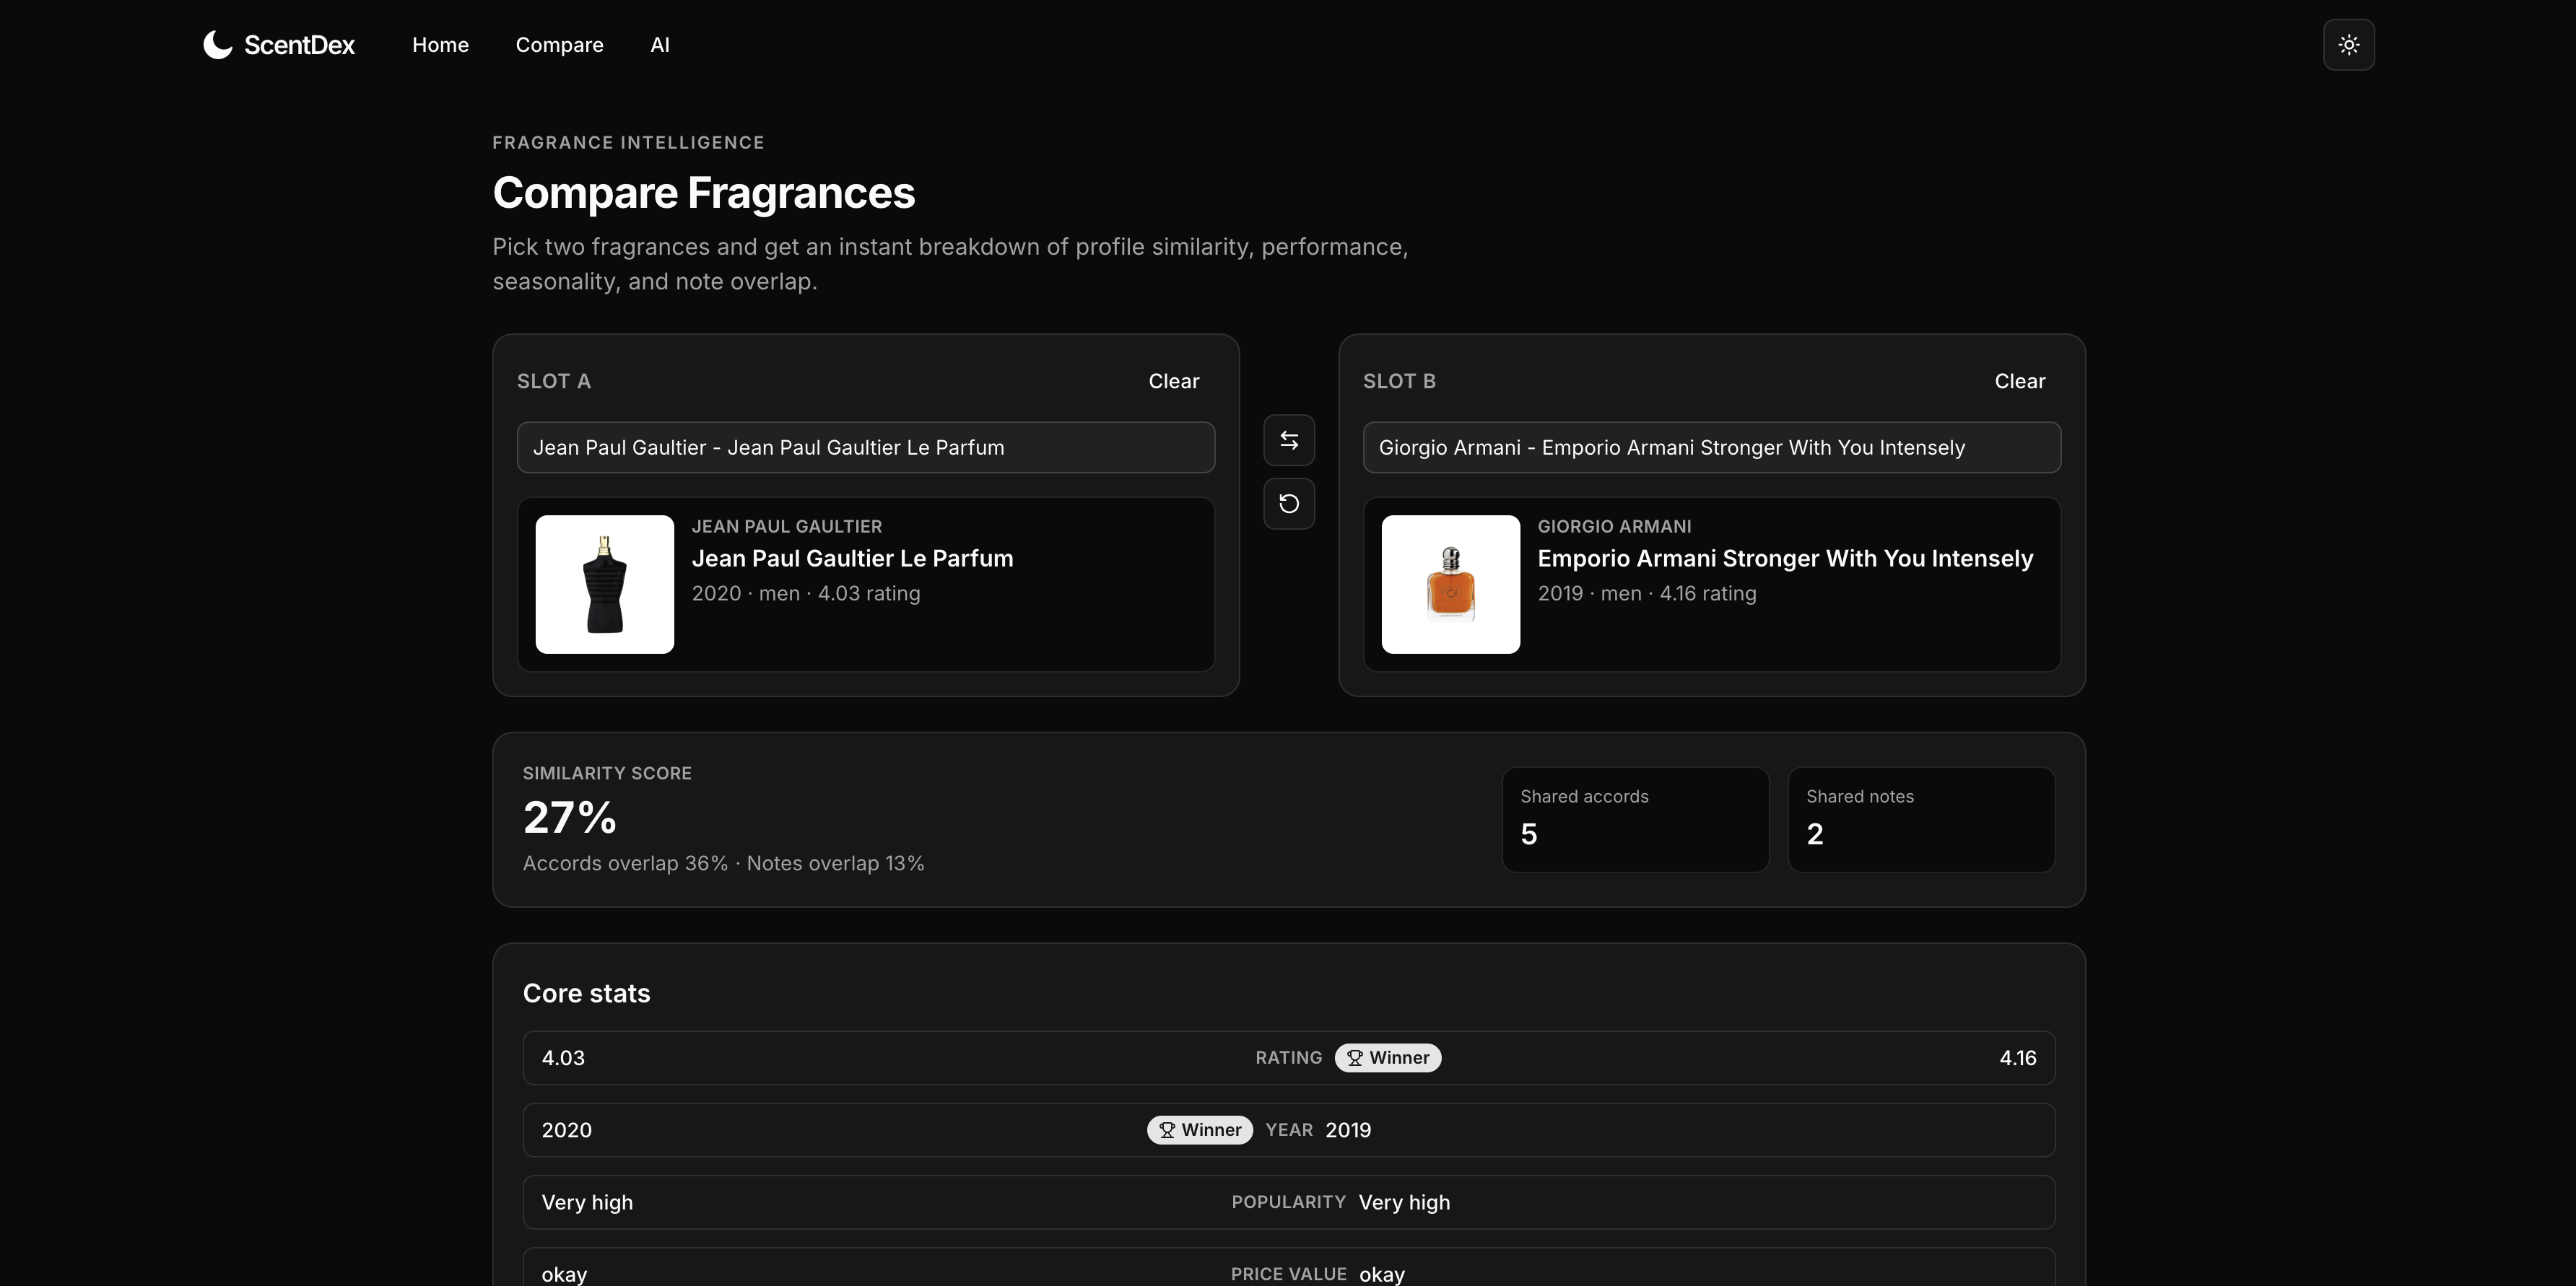Click the ScentDex brand name
Image resolution: width=2576 pixels, height=1286 pixels.
point(299,45)
